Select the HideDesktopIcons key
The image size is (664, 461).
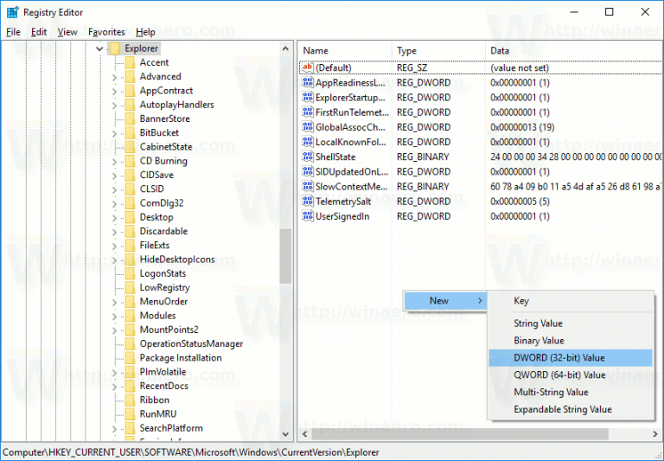coord(177,259)
